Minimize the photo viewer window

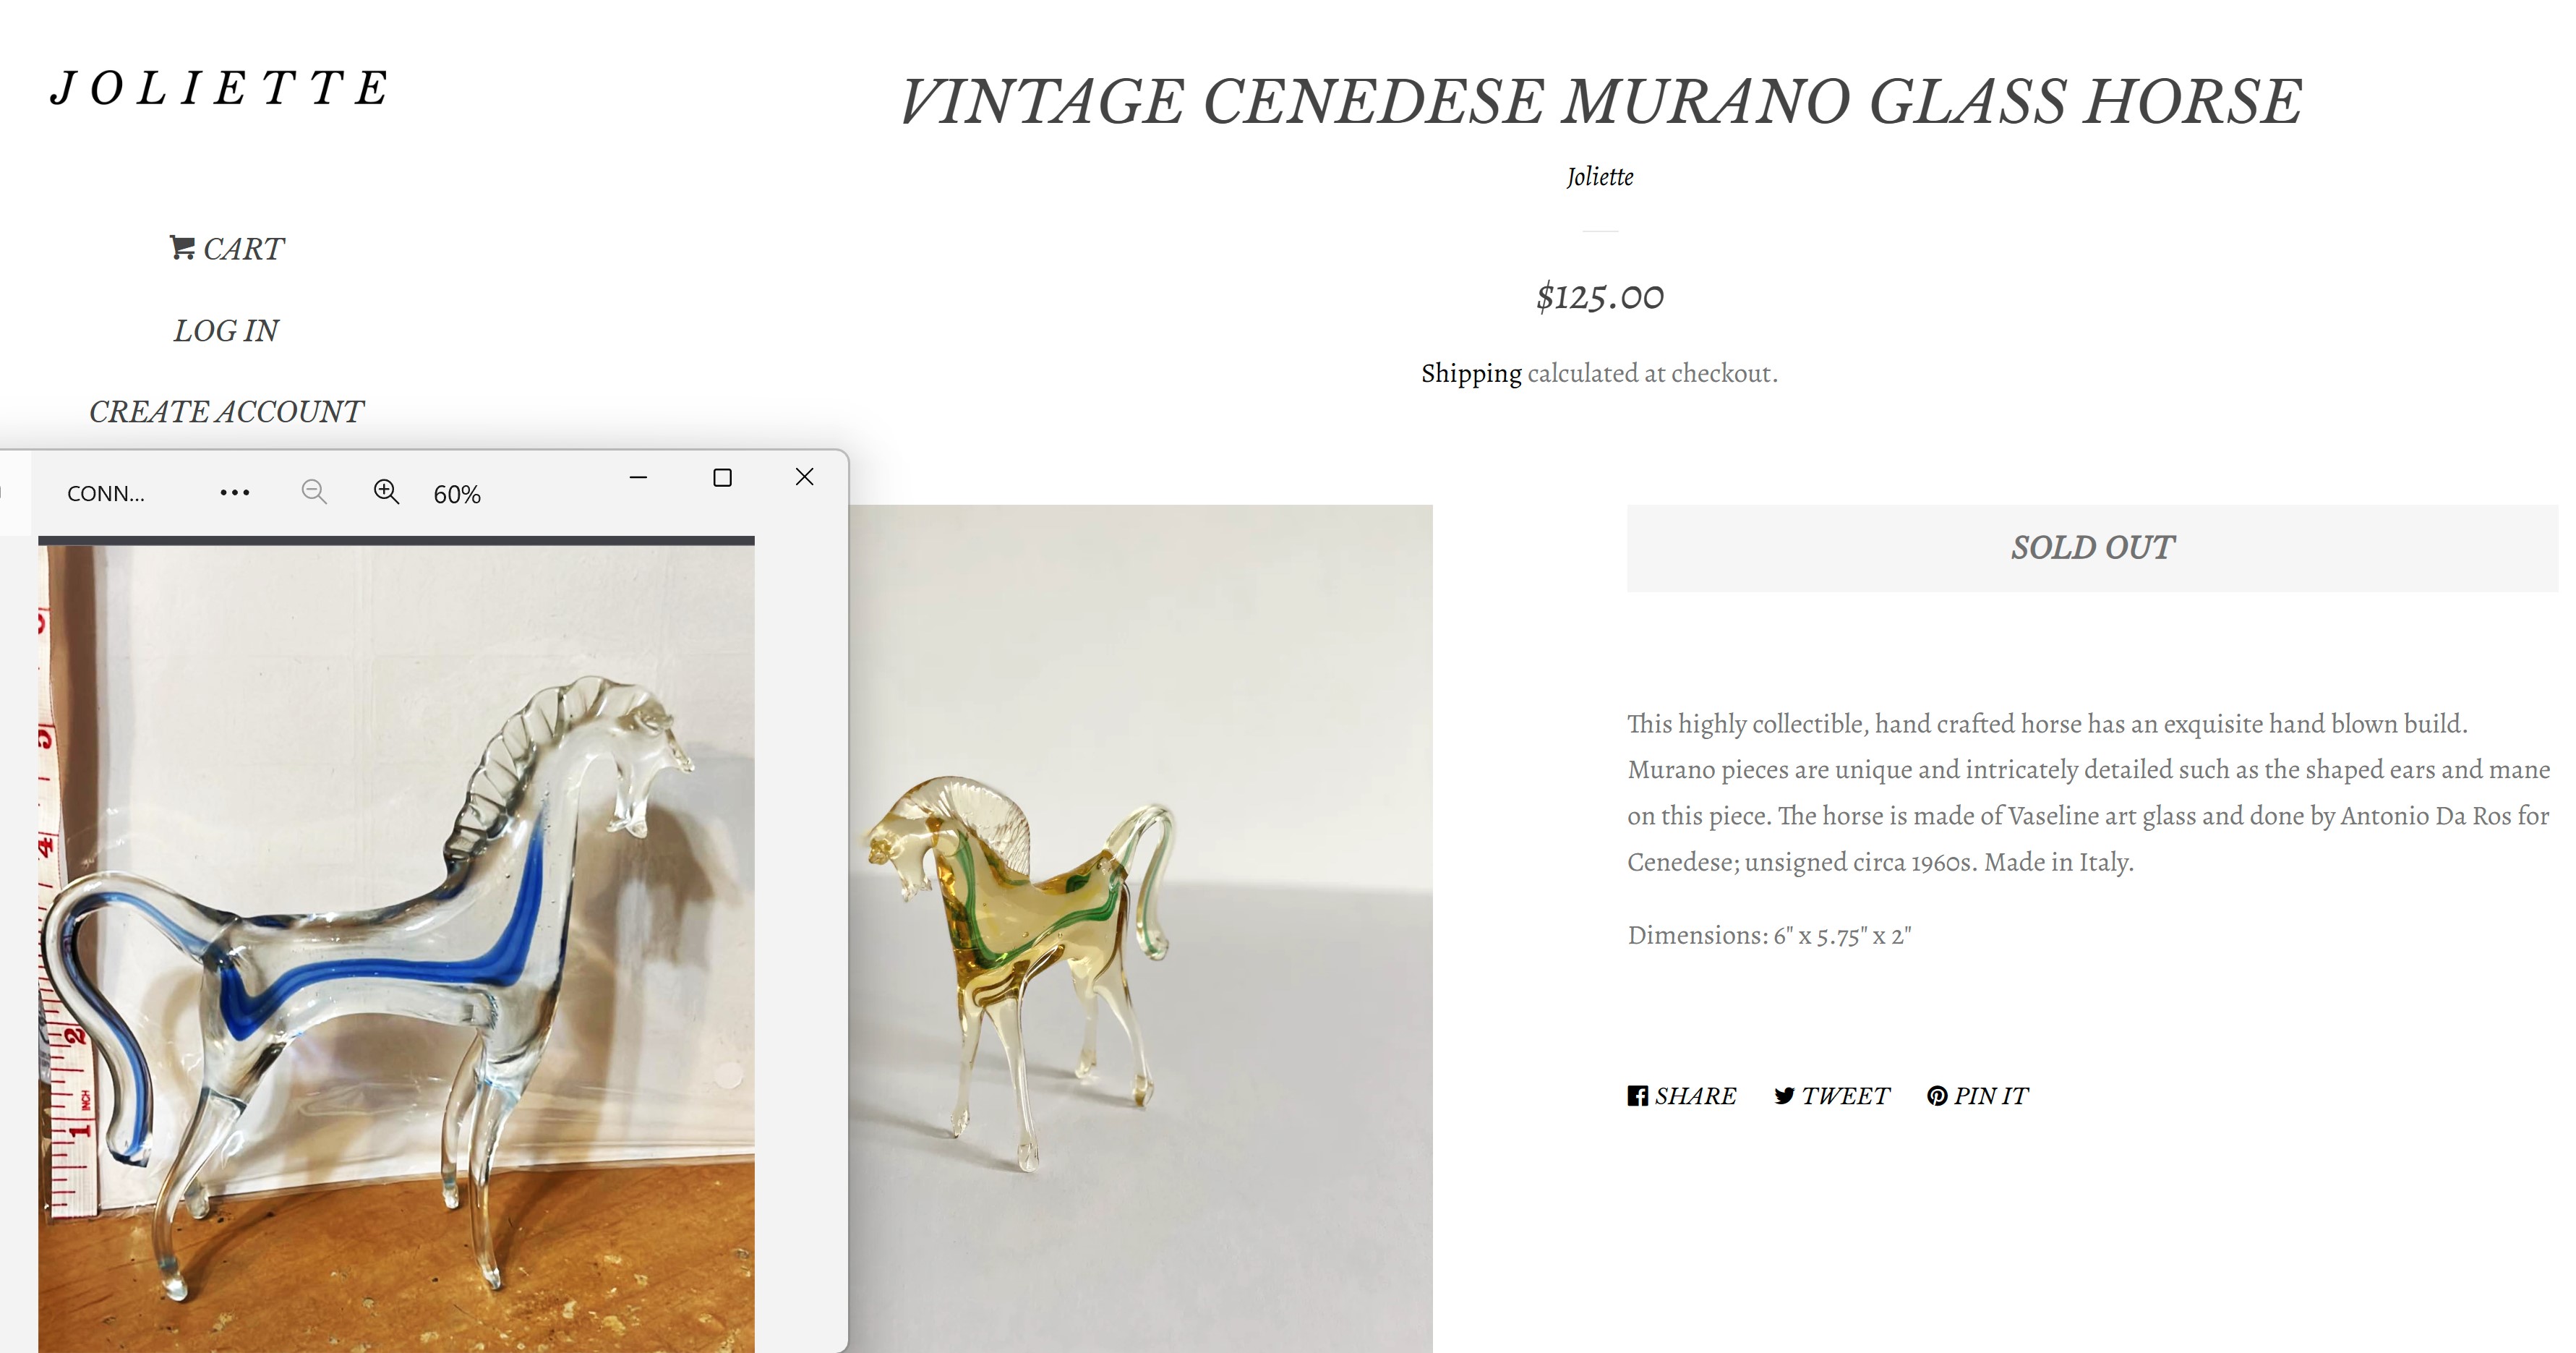(638, 478)
